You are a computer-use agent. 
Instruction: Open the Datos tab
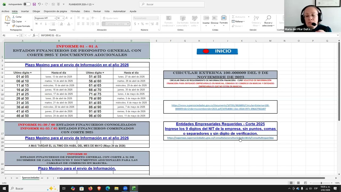tap(87, 11)
